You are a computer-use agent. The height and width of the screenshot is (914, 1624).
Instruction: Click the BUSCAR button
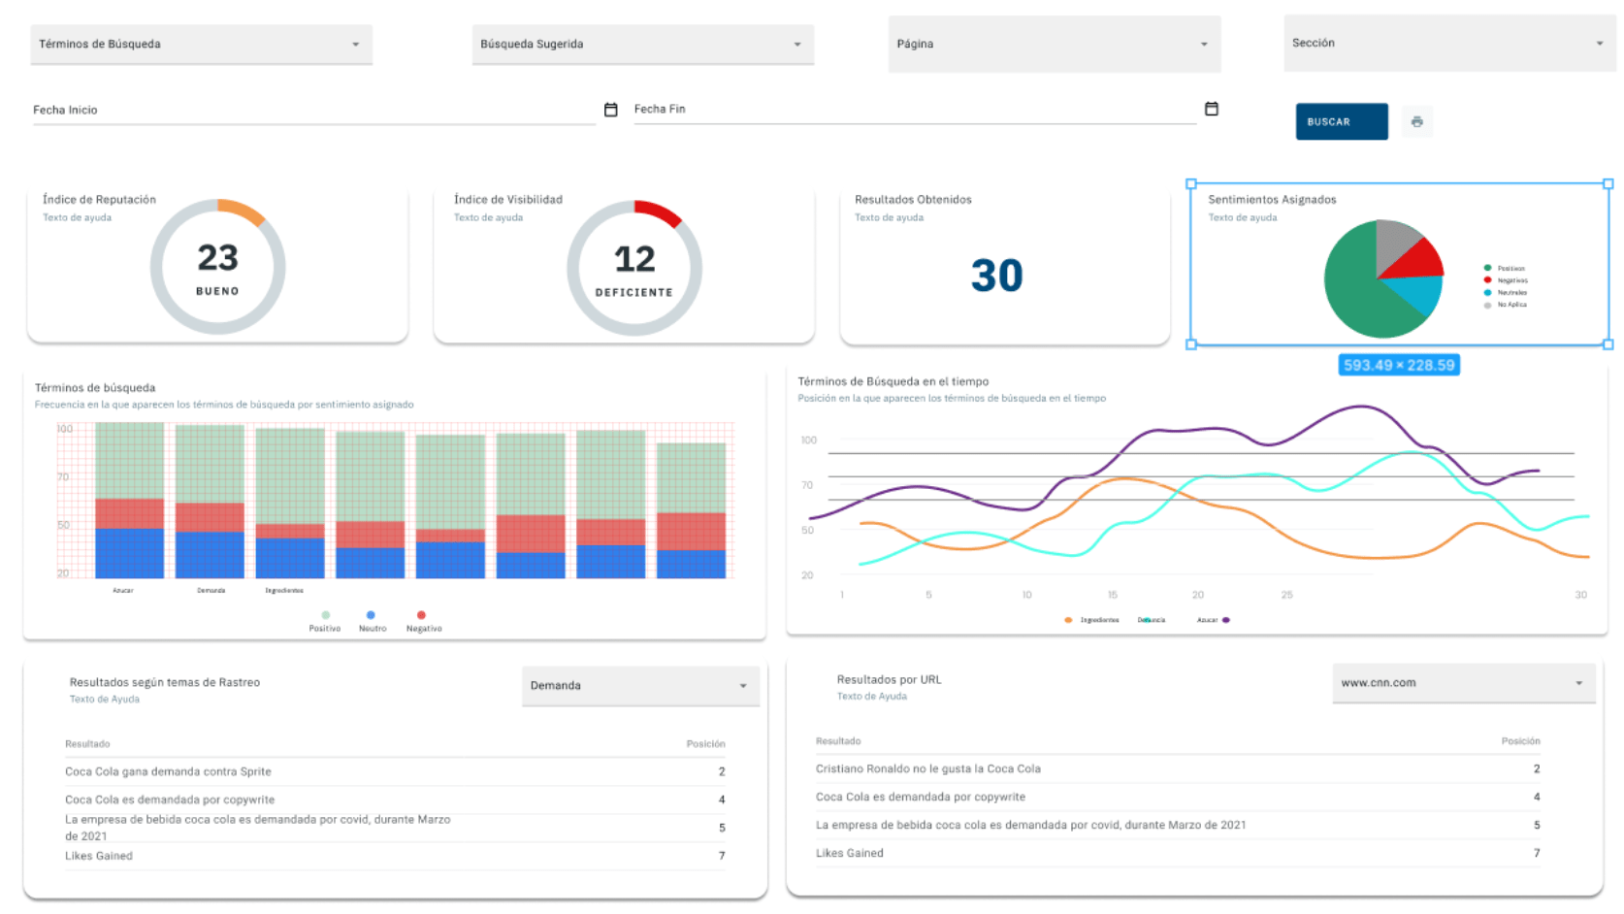[x=1341, y=121]
